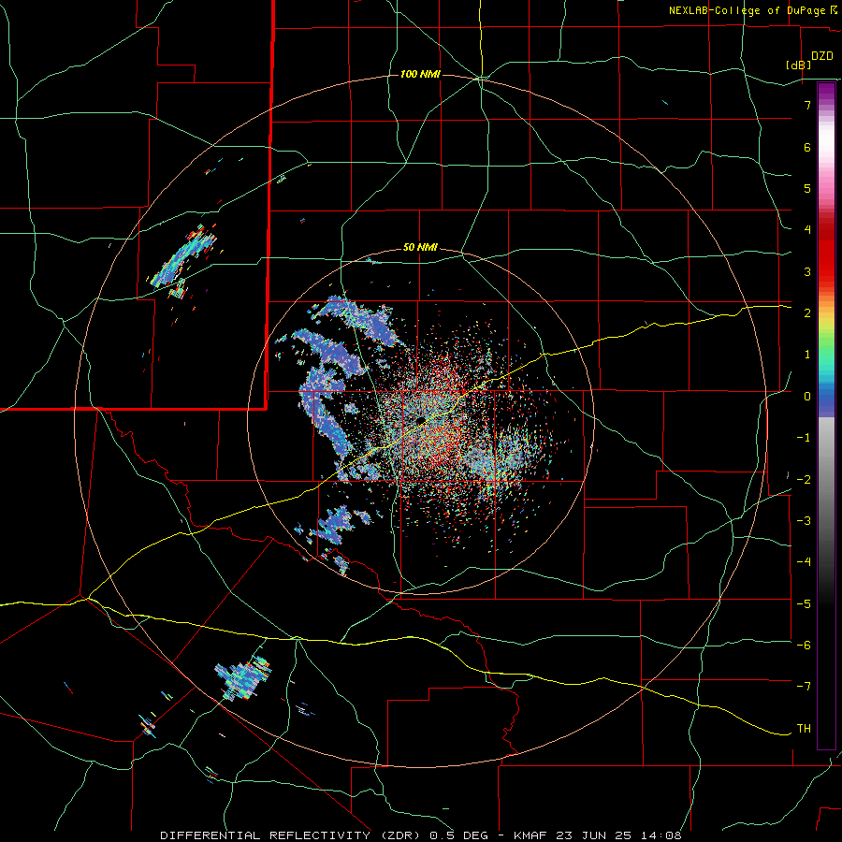Viewport: 842px width, 842px height.
Task: Click the -1 tick on color scale
Action: 804,438
